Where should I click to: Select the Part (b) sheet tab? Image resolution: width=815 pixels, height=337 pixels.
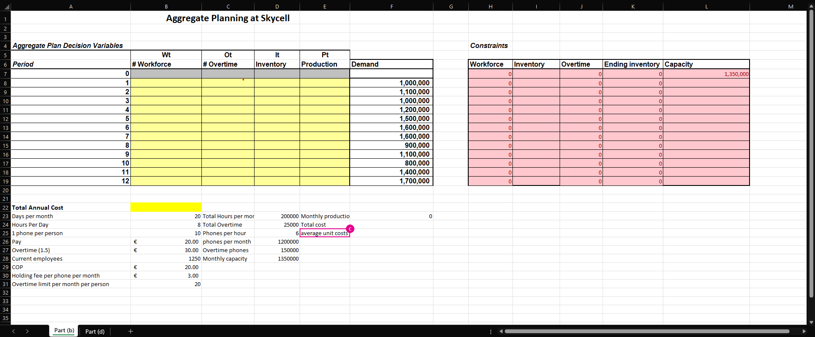tap(64, 331)
